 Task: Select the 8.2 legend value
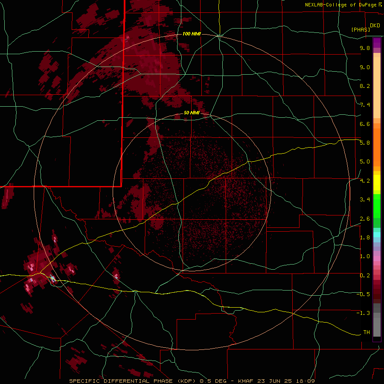tap(365, 86)
